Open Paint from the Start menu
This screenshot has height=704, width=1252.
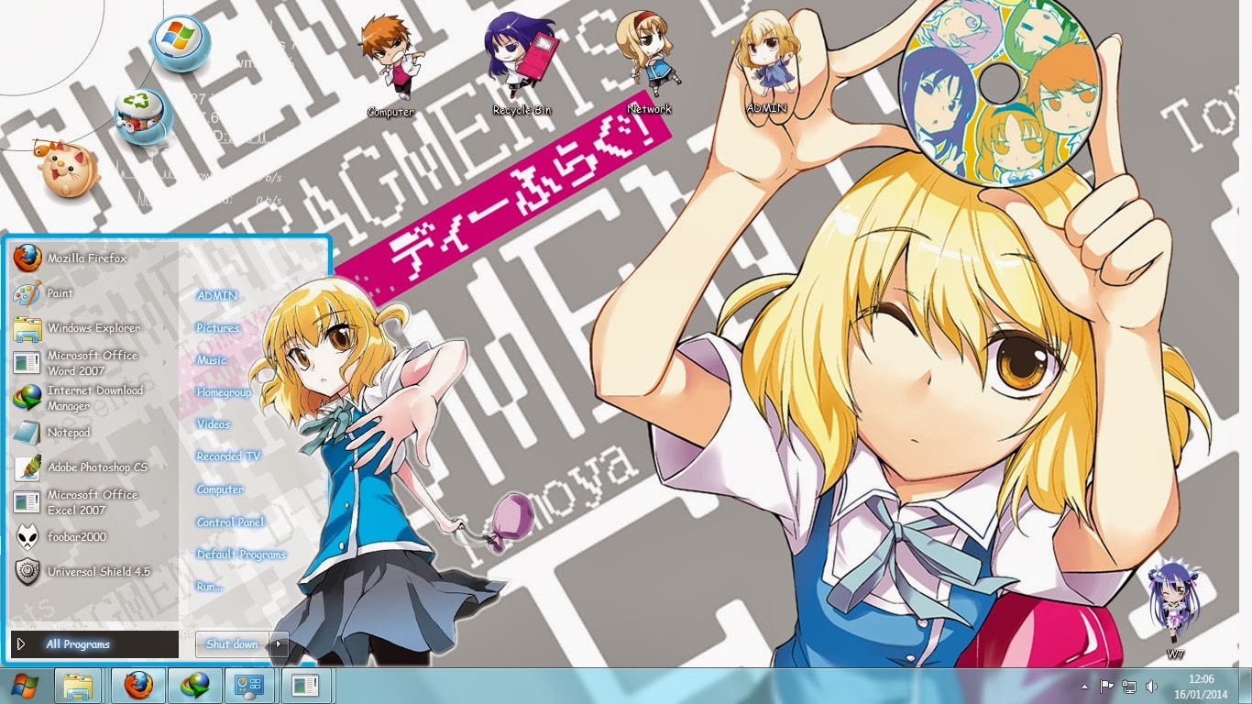[x=94, y=293]
